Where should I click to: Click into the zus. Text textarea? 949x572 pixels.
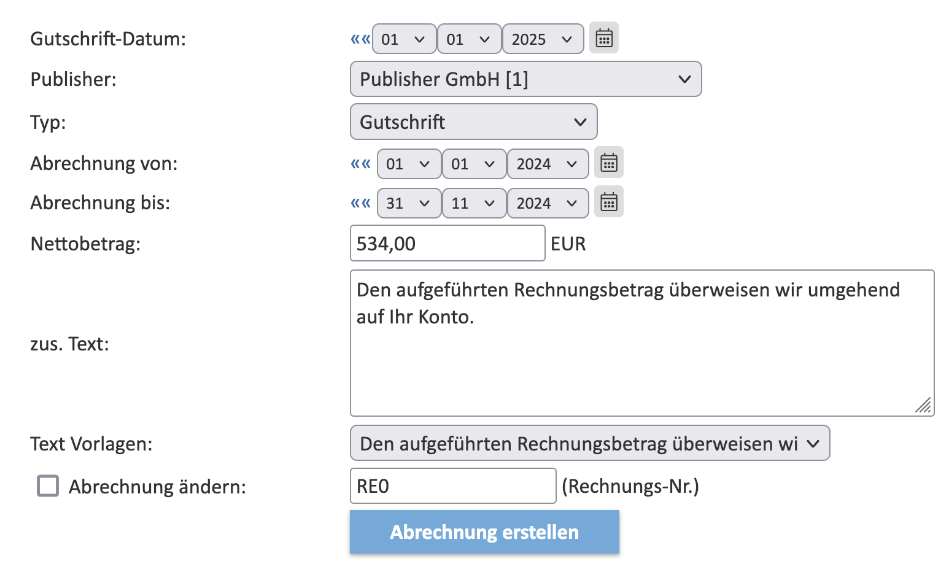tap(642, 343)
